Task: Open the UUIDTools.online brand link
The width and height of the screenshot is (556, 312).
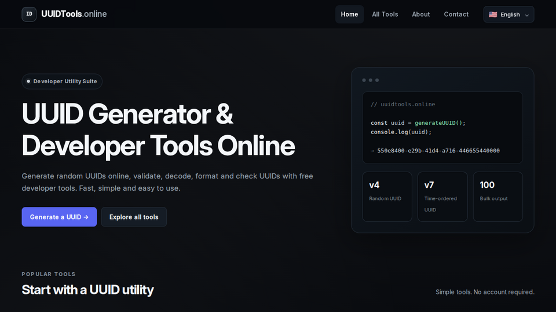Action: coord(64,14)
